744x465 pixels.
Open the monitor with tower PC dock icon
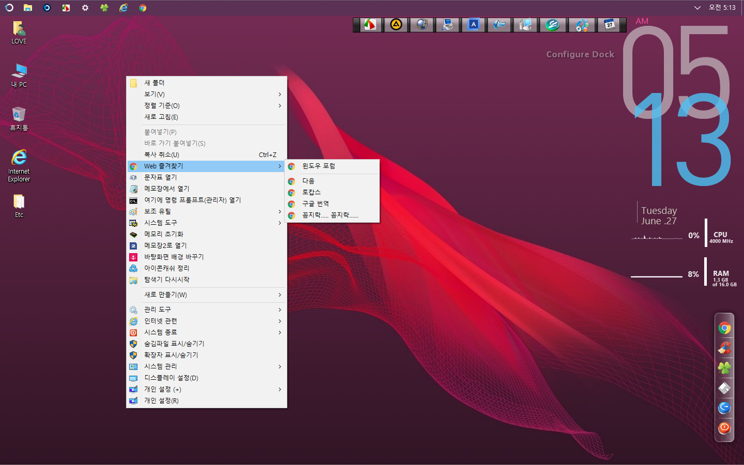[525, 24]
